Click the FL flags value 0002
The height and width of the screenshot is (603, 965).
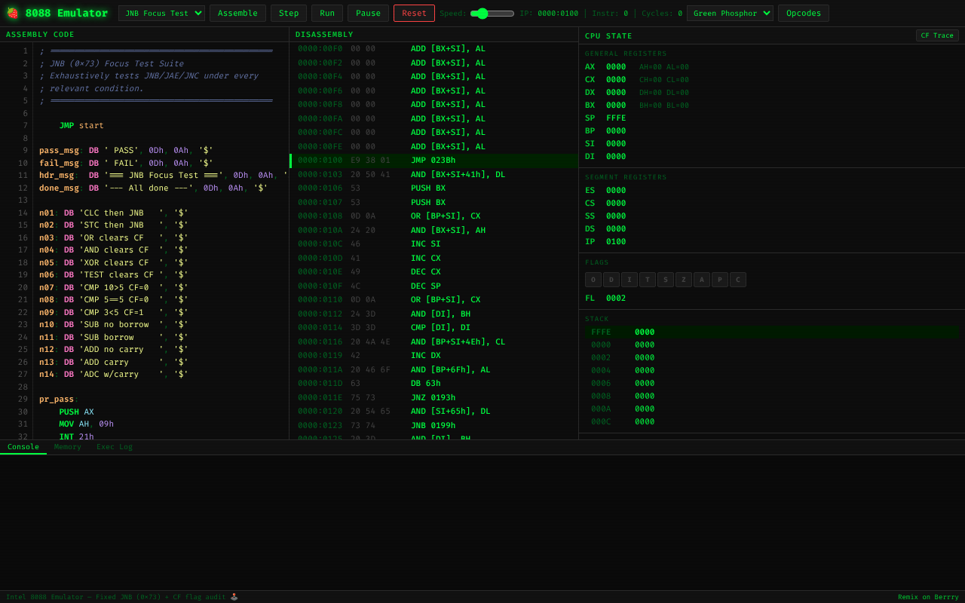616,298
